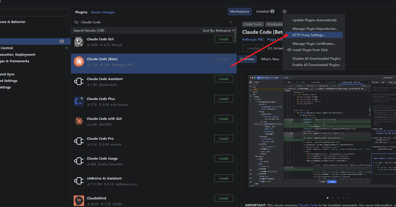Click the Claude Code Usage plug icon
396x207 pixels.
(x=79, y=161)
